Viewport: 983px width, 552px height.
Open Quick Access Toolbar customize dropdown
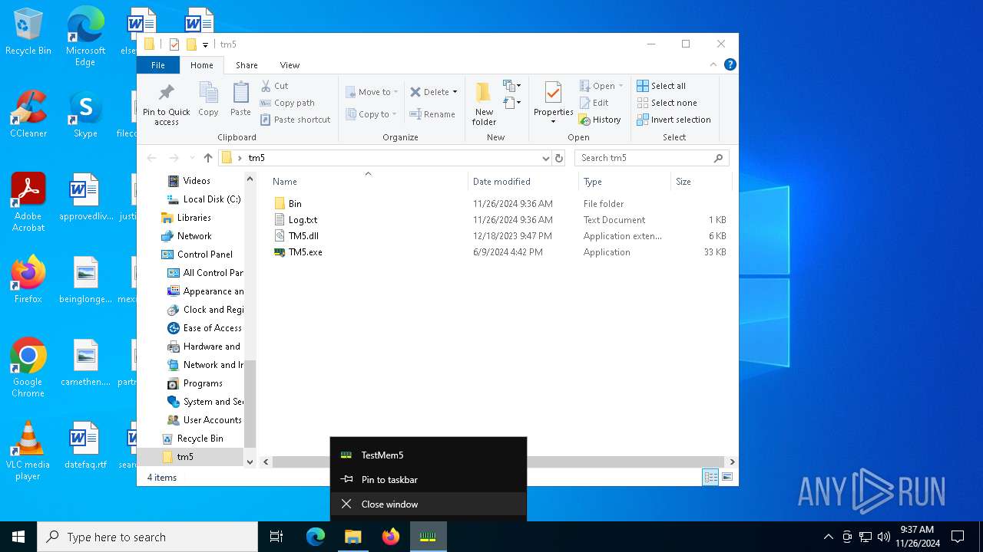click(x=206, y=44)
